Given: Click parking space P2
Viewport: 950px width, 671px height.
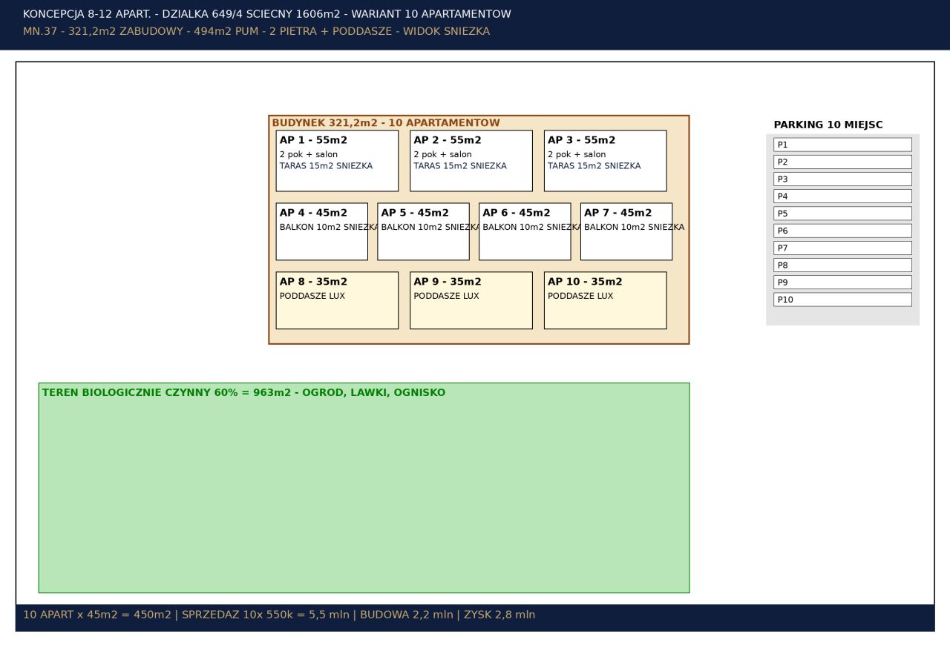Looking at the screenshot, I should (842, 162).
